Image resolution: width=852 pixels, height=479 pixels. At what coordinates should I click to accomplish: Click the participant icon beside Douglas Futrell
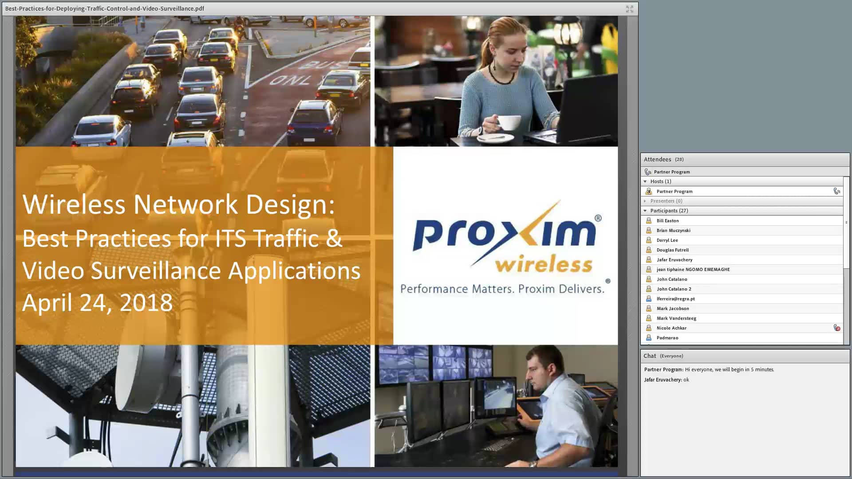coord(648,250)
